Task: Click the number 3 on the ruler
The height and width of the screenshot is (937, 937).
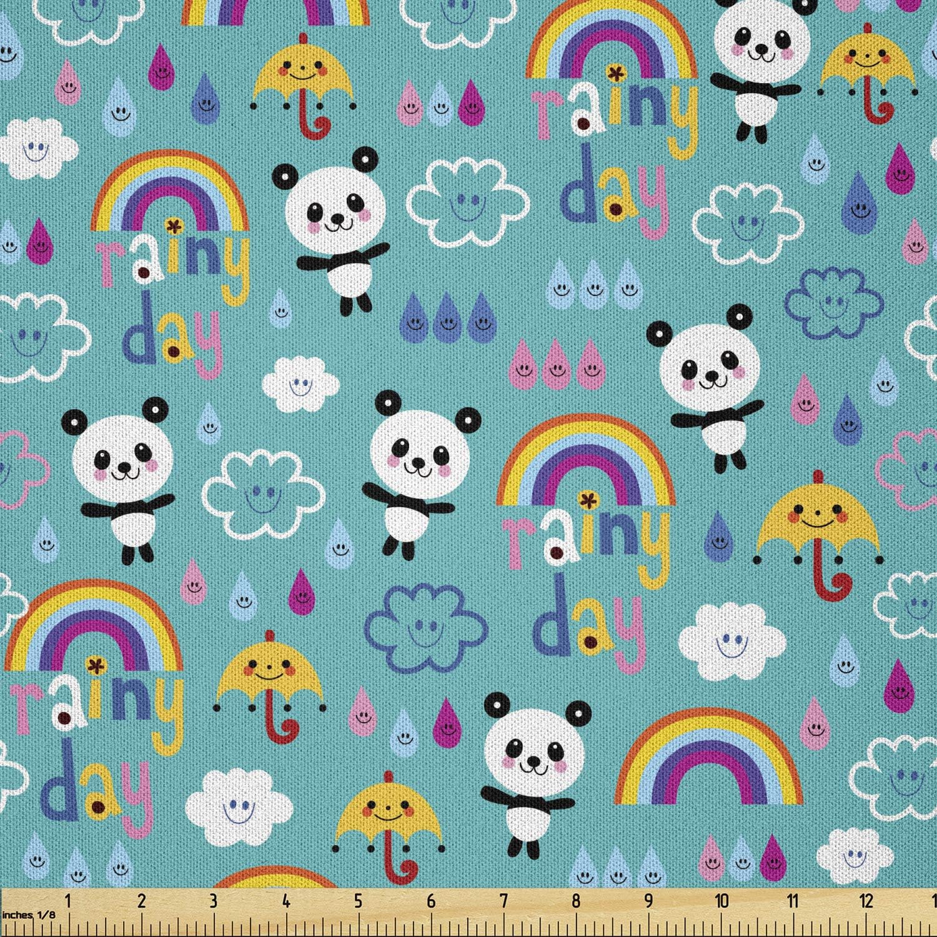Action: (x=214, y=901)
